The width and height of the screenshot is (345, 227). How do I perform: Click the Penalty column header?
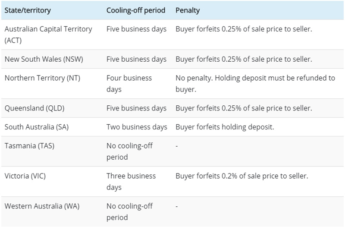click(x=188, y=10)
